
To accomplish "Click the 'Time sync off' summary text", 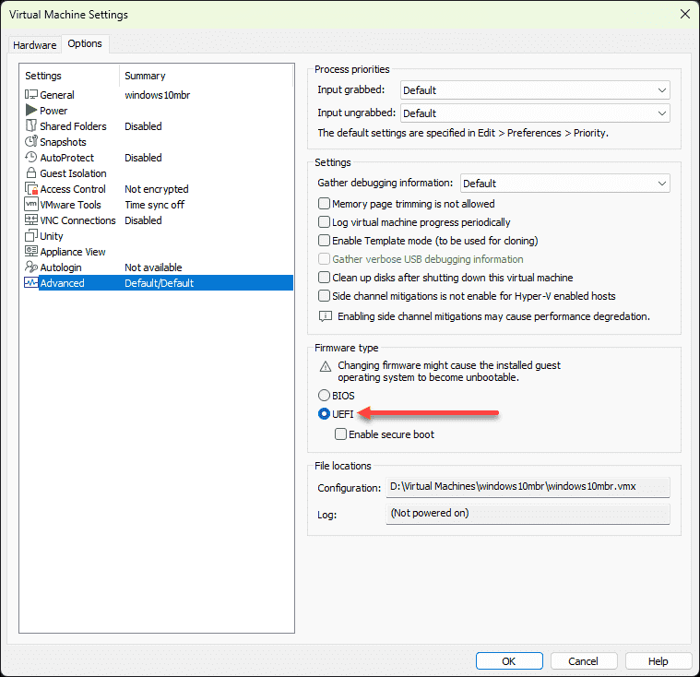I will coord(154,205).
